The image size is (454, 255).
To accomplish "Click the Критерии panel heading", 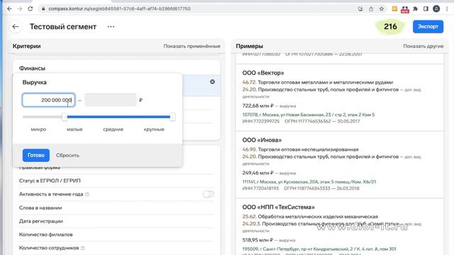I will 27,46.
